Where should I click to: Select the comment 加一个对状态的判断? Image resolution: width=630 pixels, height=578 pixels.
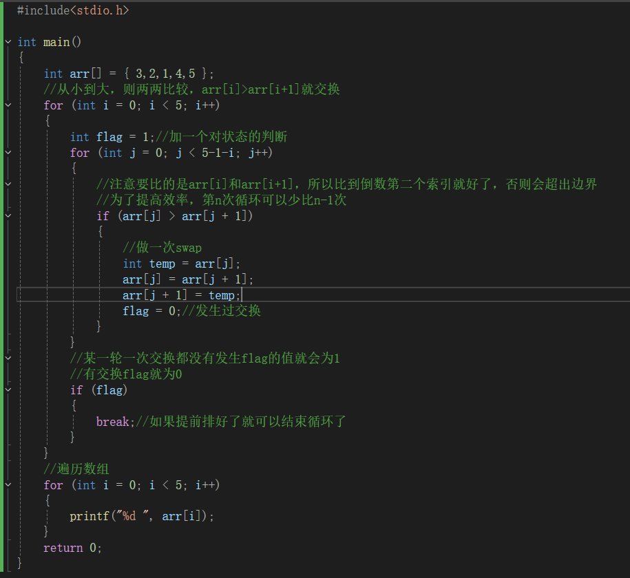click(221, 137)
